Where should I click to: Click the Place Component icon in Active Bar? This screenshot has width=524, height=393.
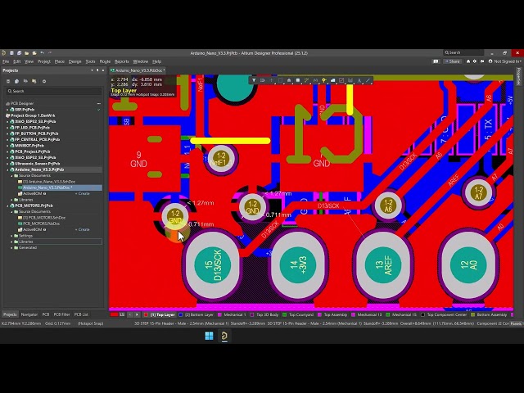click(x=298, y=80)
